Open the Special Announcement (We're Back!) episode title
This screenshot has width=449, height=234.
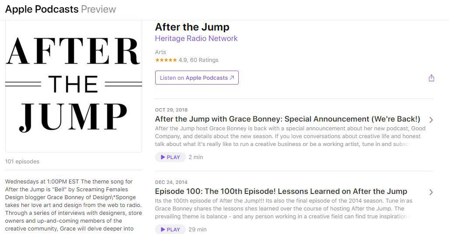click(x=288, y=119)
